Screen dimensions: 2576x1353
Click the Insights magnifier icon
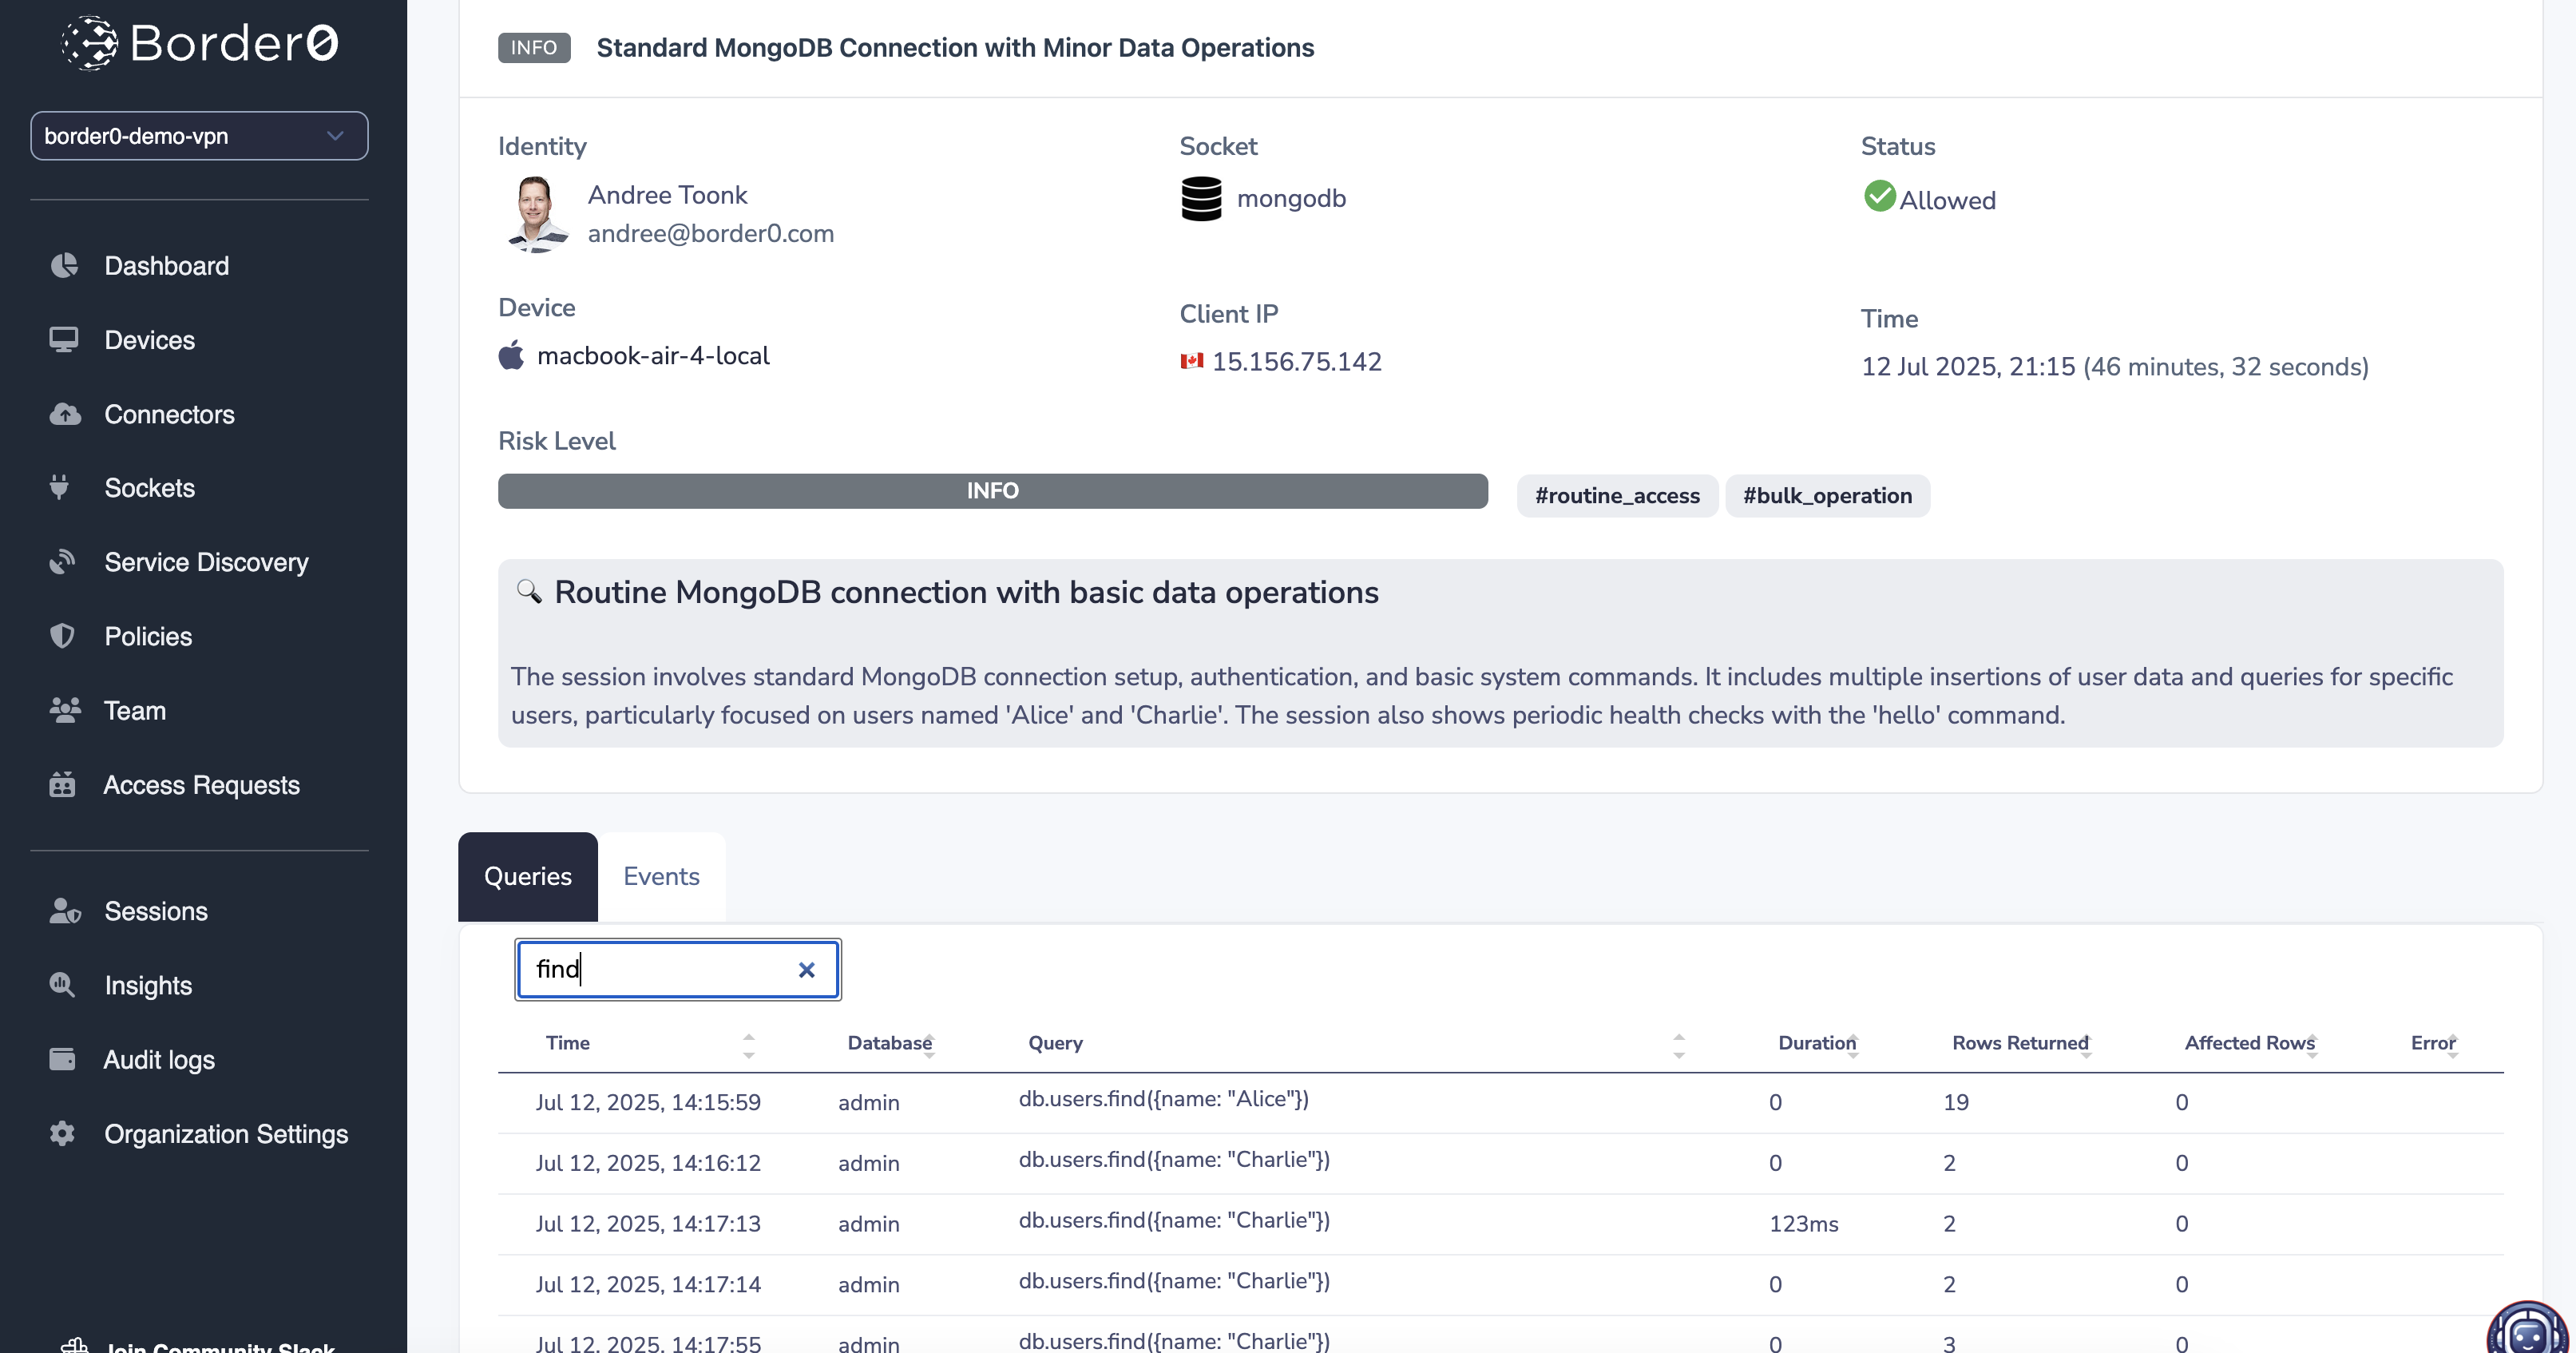(62, 985)
